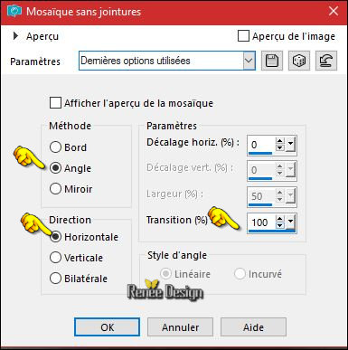Choose the Verticale direction option
The image size is (348, 350).
(x=55, y=258)
